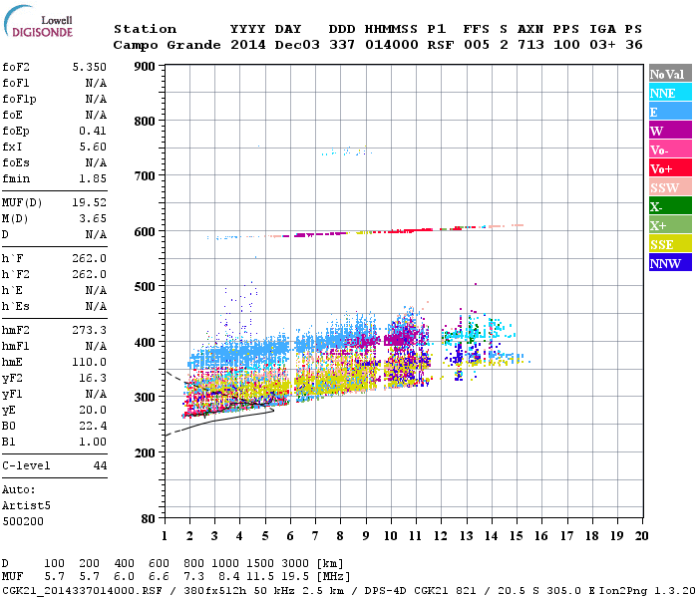Click the Artist5 auto-scaling label
Image resolution: width=698 pixels, height=598 pixels.
point(26,505)
